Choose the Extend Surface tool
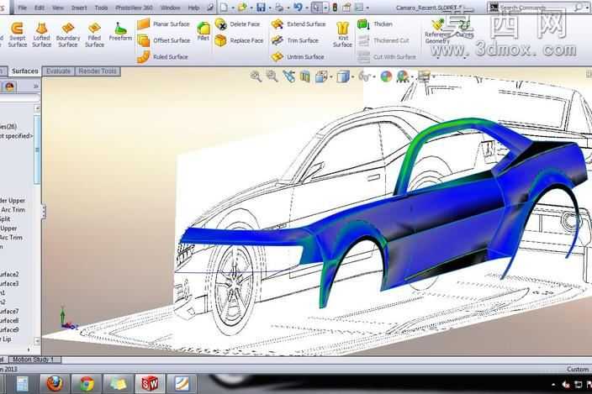The width and height of the screenshot is (592, 394). (x=299, y=24)
